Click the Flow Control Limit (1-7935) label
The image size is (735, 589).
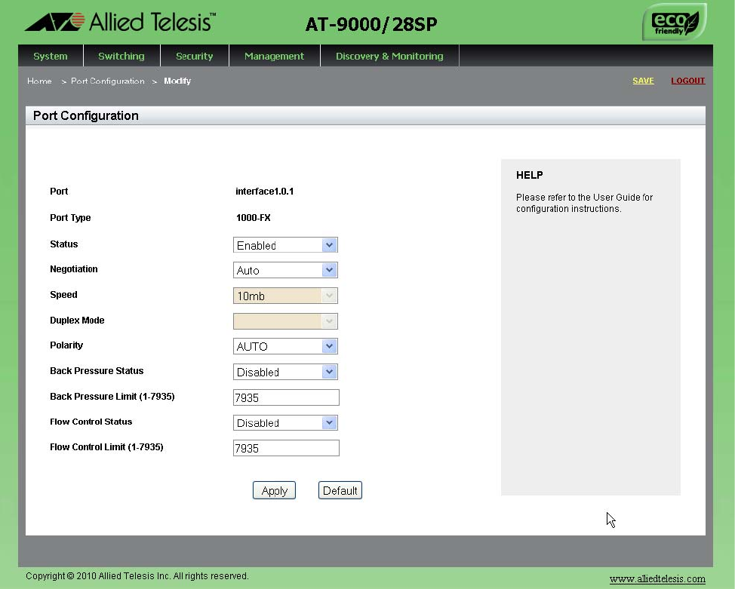(106, 447)
